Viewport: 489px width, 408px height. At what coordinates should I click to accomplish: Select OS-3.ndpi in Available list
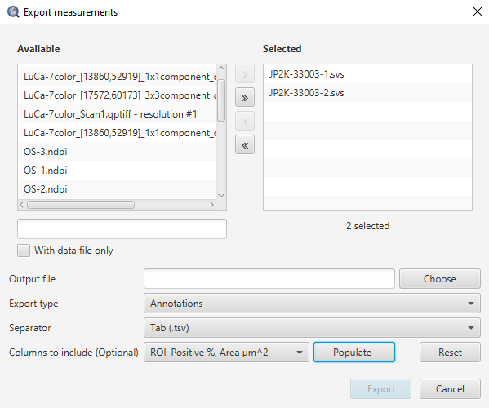pos(117,152)
